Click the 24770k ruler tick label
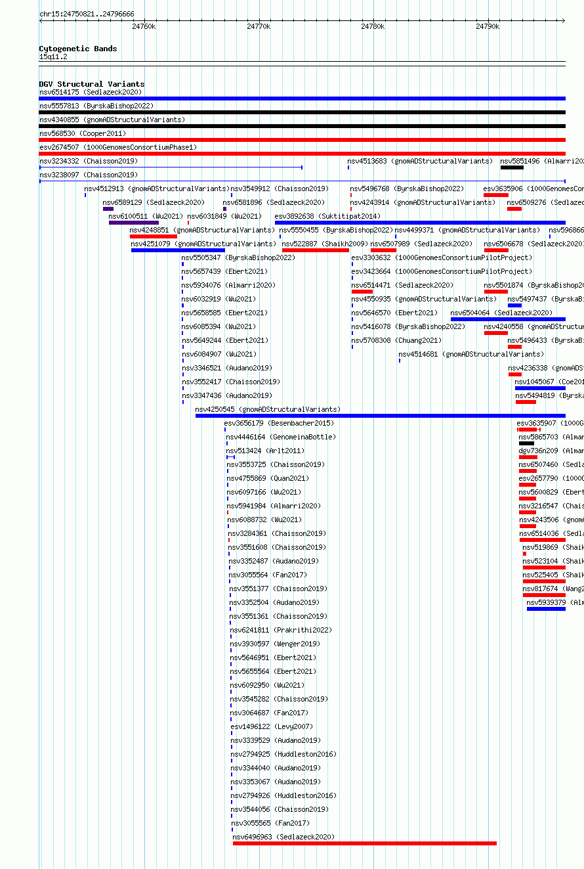This screenshot has width=584, height=869. point(259,27)
